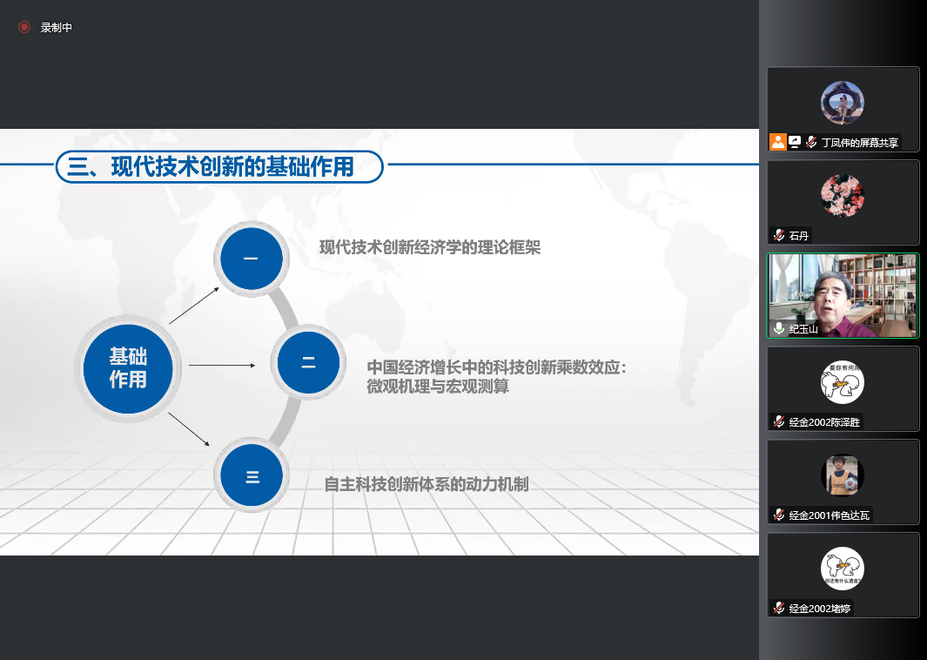Click the orange host icon on 丁凤伟's tile

pos(778,142)
